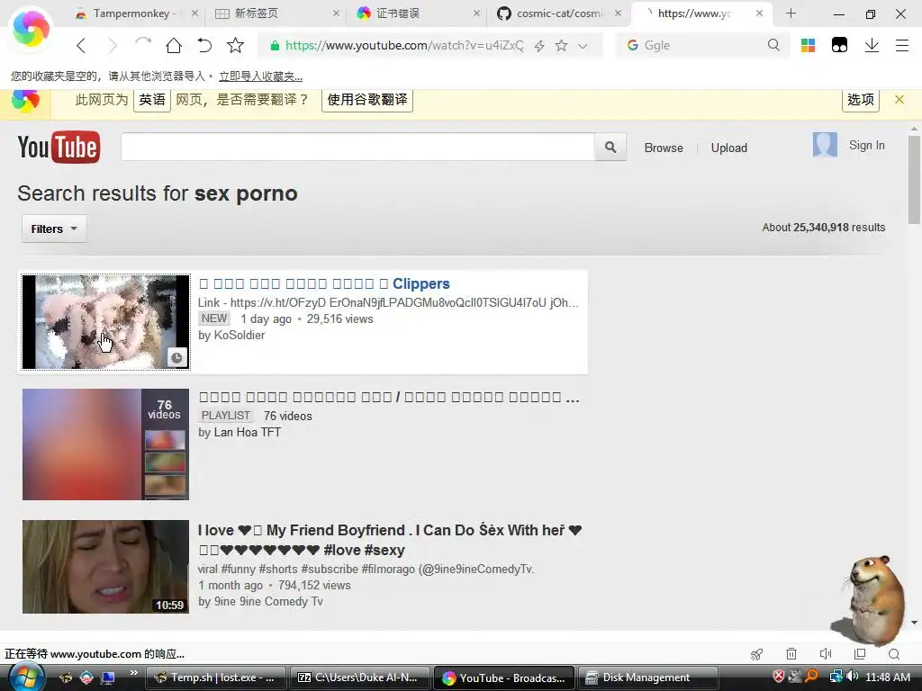
Task: Click the red X security icon in tray
Action: (779, 677)
